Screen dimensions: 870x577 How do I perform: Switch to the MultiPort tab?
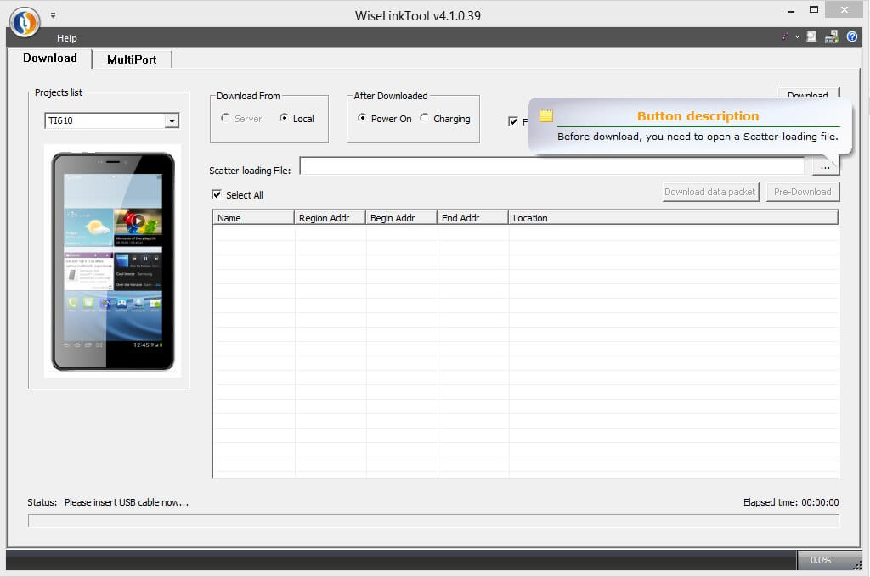click(x=133, y=59)
